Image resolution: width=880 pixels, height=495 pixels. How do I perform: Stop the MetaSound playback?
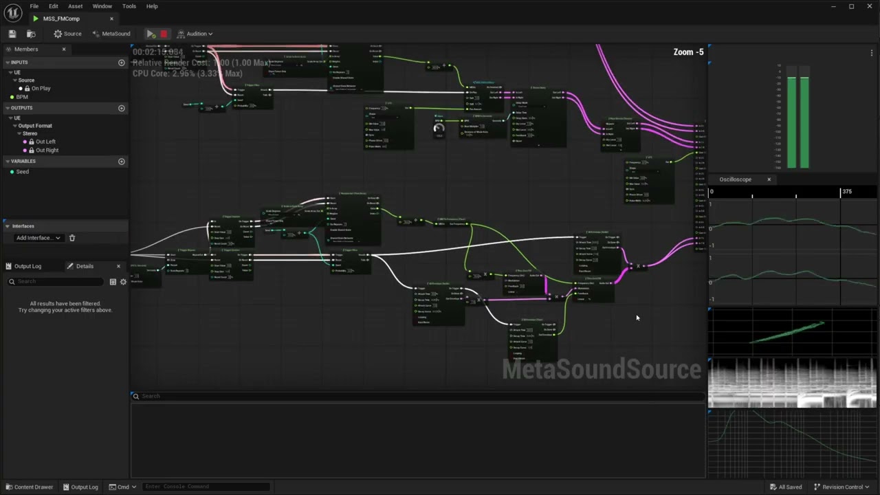(x=164, y=34)
